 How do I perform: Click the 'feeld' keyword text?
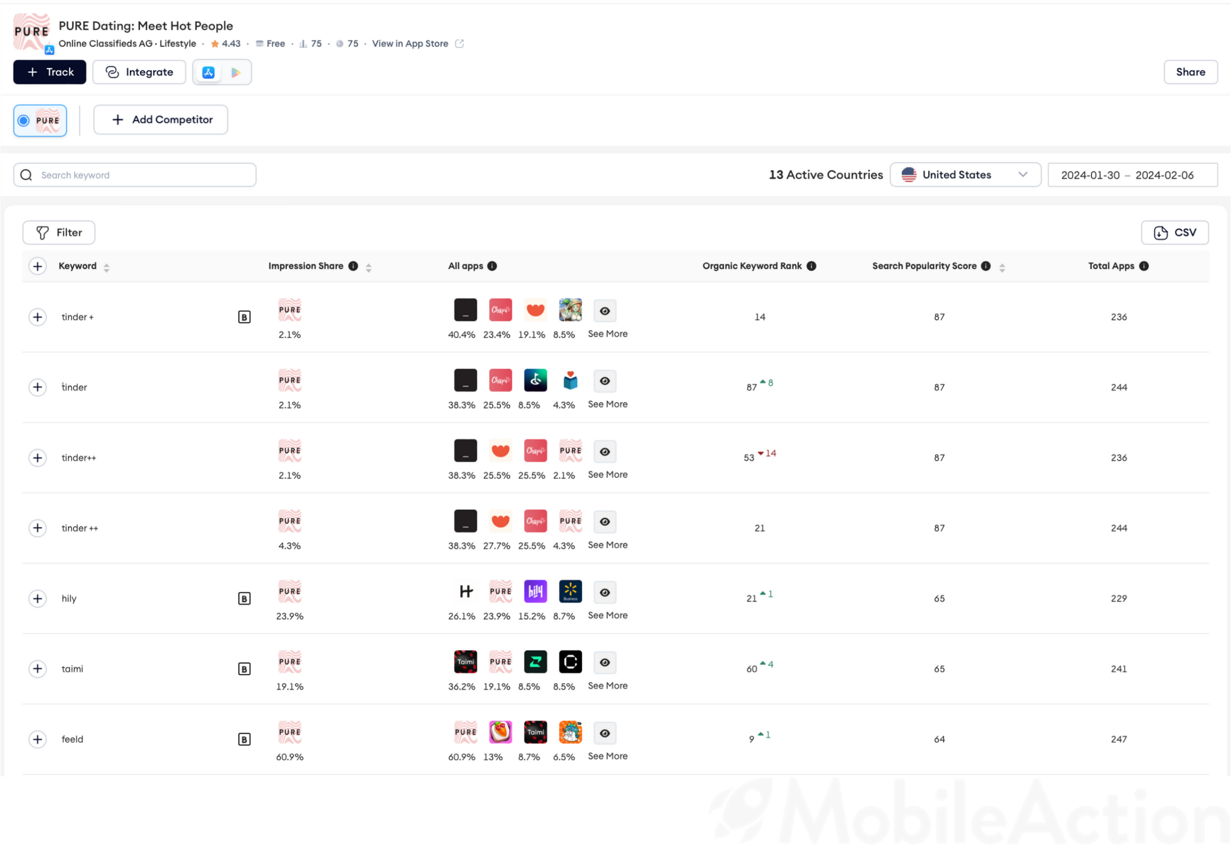(x=72, y=739)
